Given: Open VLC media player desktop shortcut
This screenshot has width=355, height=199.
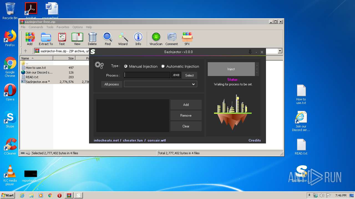Looking at the screenshot, I should coord(10,175).
